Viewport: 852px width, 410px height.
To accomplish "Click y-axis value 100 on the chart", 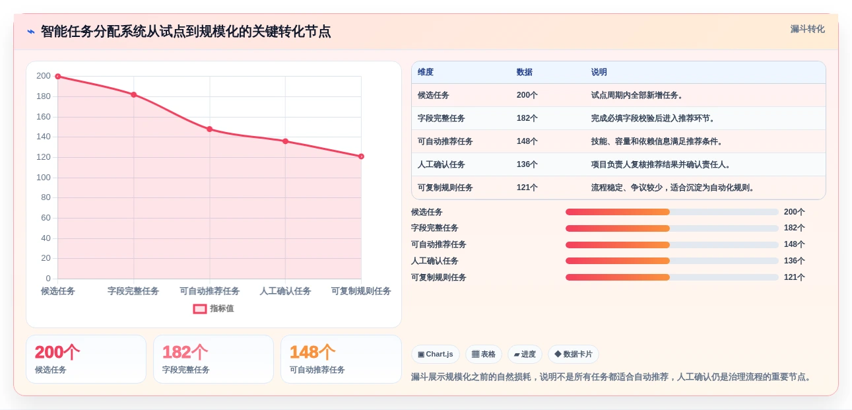I will (44, 178).
